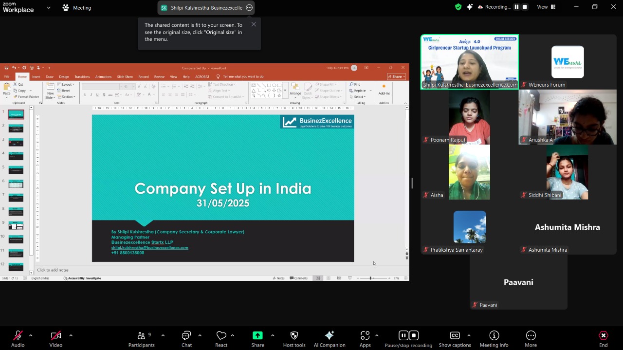Screen dimensions: 623x350
Task: Click the green Share button
Action: 257,339
